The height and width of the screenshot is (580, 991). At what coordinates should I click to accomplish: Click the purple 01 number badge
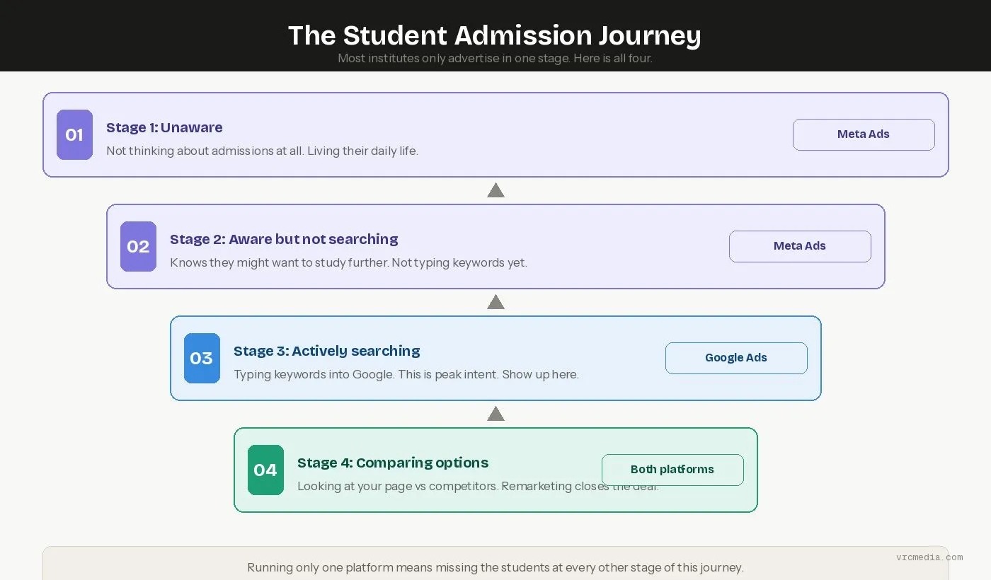click(74, 134)
